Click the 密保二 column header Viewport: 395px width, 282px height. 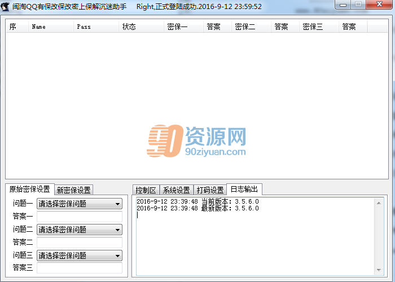tap(251, 27)
